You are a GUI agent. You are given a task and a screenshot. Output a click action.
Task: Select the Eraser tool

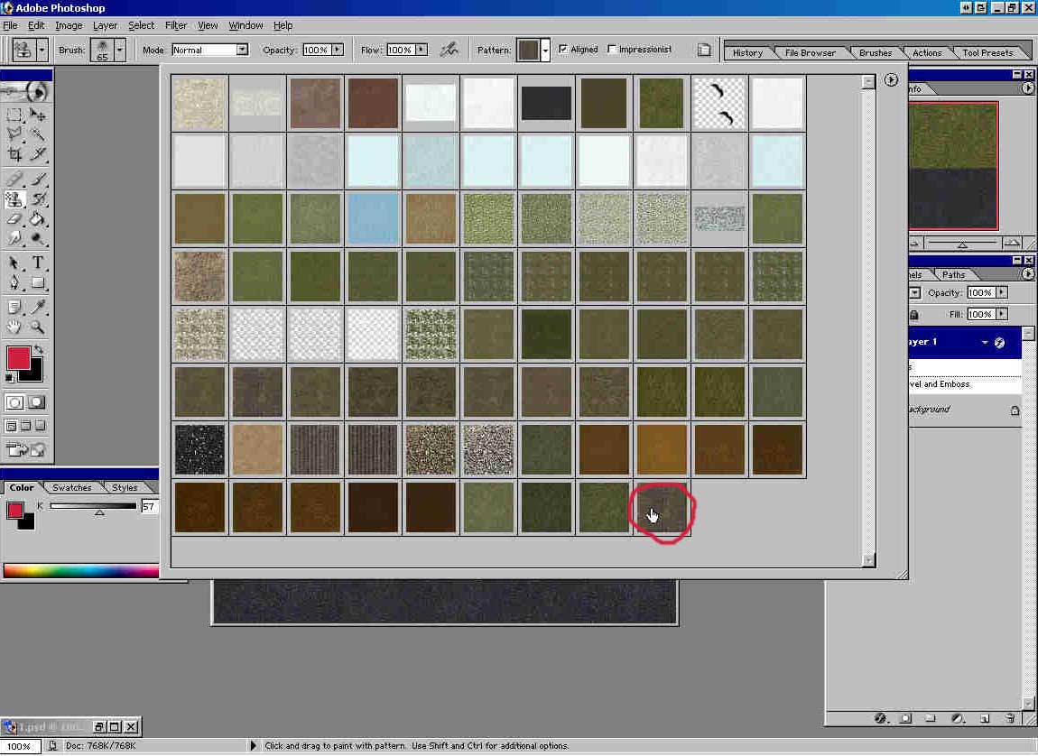(14, 218)
